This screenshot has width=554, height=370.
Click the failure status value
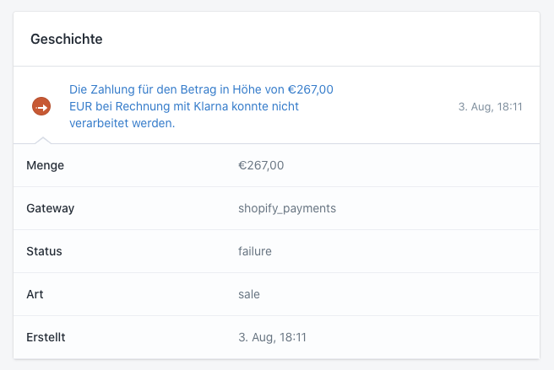[255, 251]
